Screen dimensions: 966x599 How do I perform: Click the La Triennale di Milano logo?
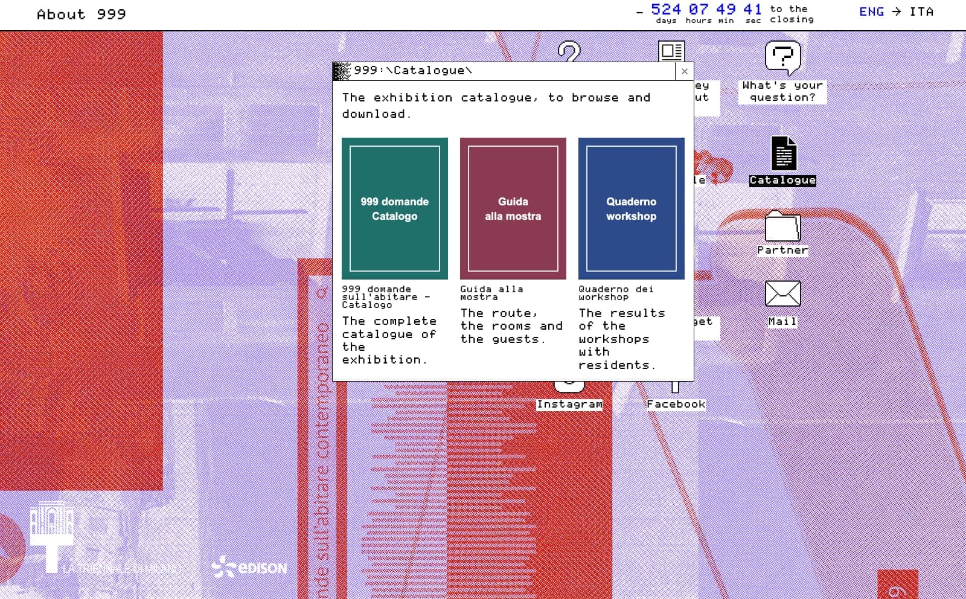click(106, 537)
